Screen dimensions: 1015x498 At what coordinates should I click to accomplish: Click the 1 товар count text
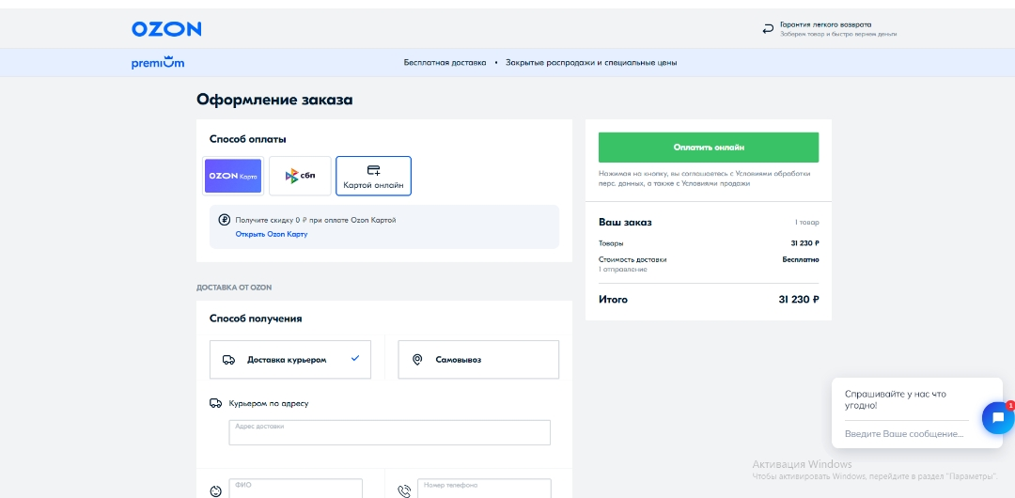coord(807,223)
